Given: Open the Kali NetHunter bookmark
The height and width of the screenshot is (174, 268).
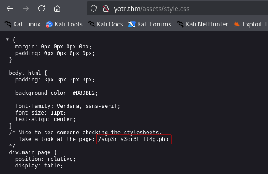Looking at the screenshot, I should click(x=202, y=24).
